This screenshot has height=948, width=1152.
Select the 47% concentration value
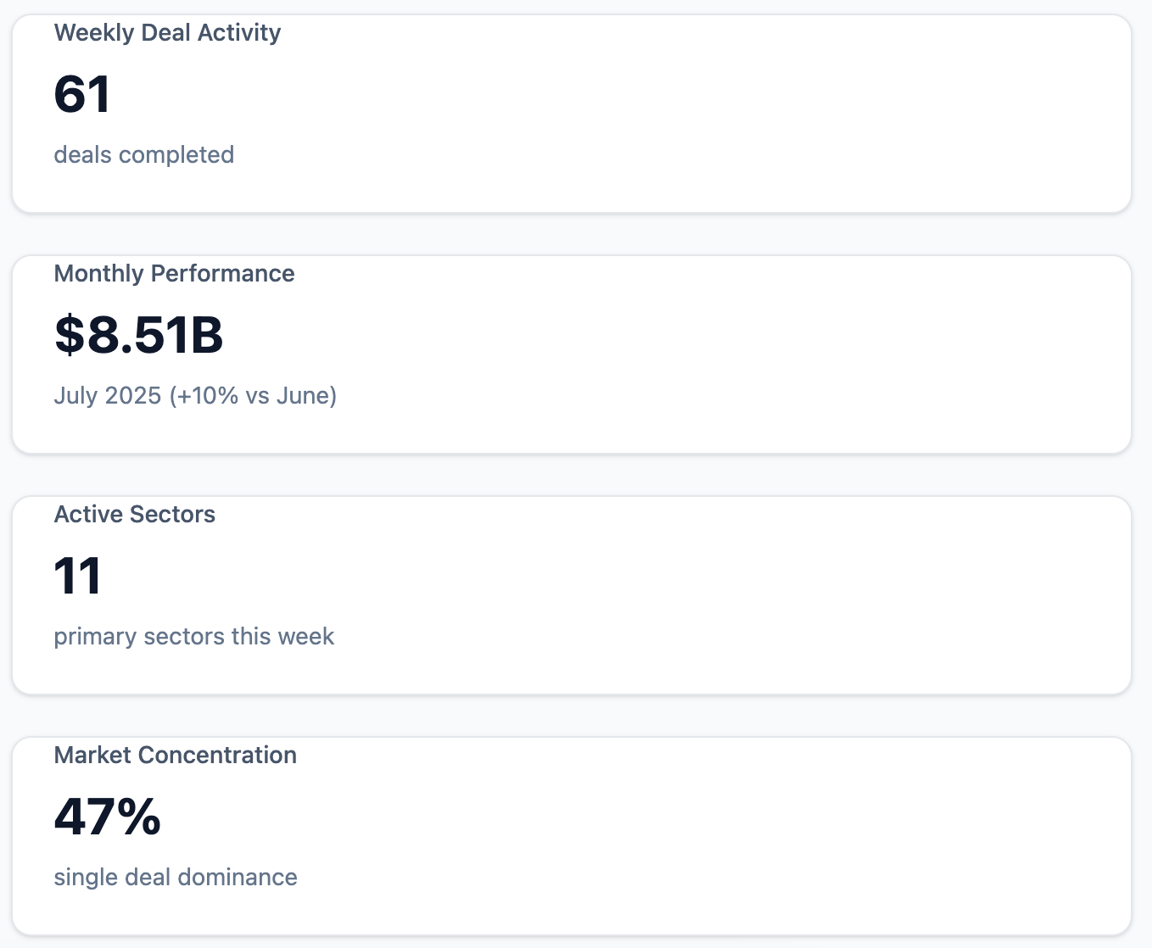coord(107,817)
